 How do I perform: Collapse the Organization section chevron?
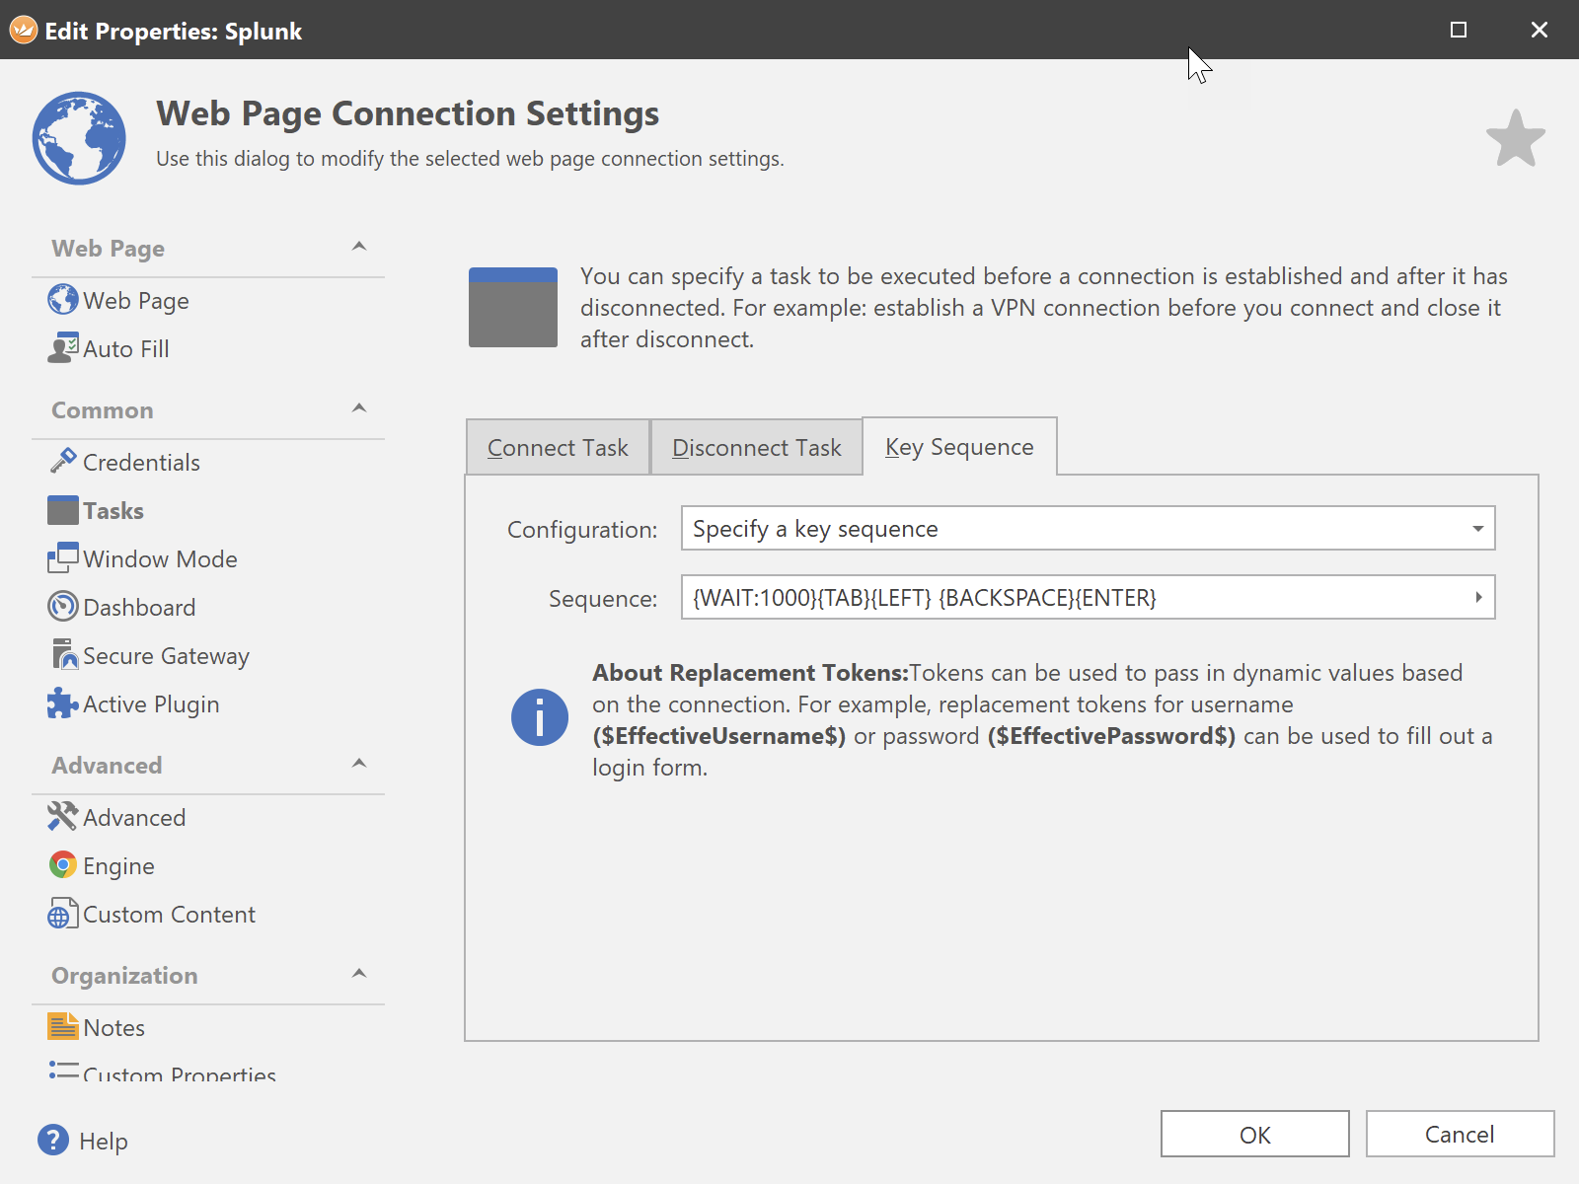(x=359, y=974)
